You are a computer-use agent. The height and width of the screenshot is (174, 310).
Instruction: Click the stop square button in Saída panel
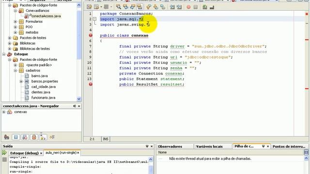4,159
